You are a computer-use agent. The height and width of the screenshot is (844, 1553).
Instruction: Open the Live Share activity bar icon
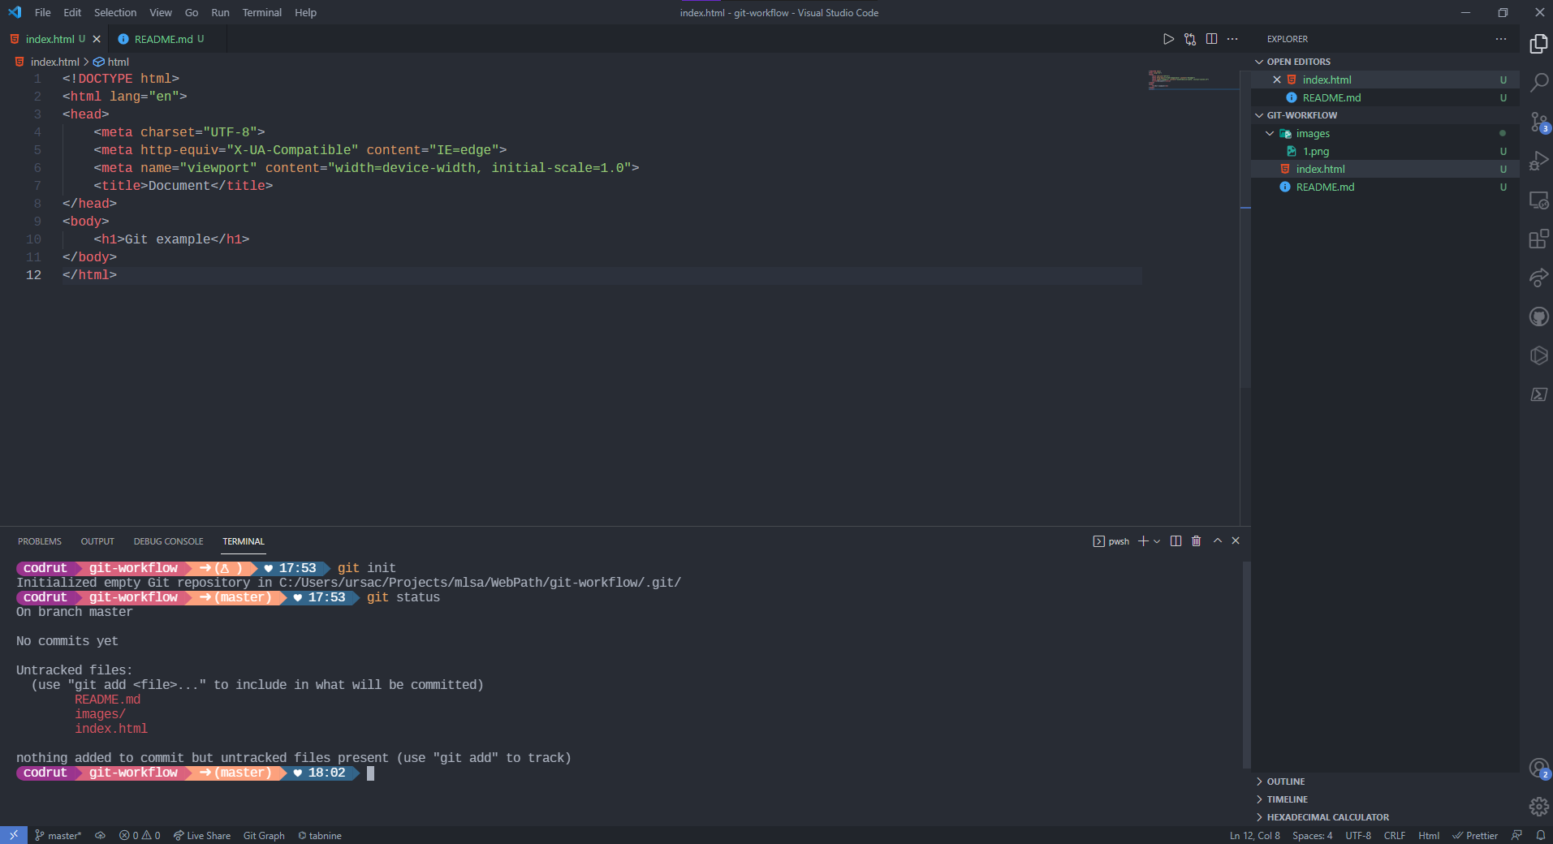tap(1538, 278)
